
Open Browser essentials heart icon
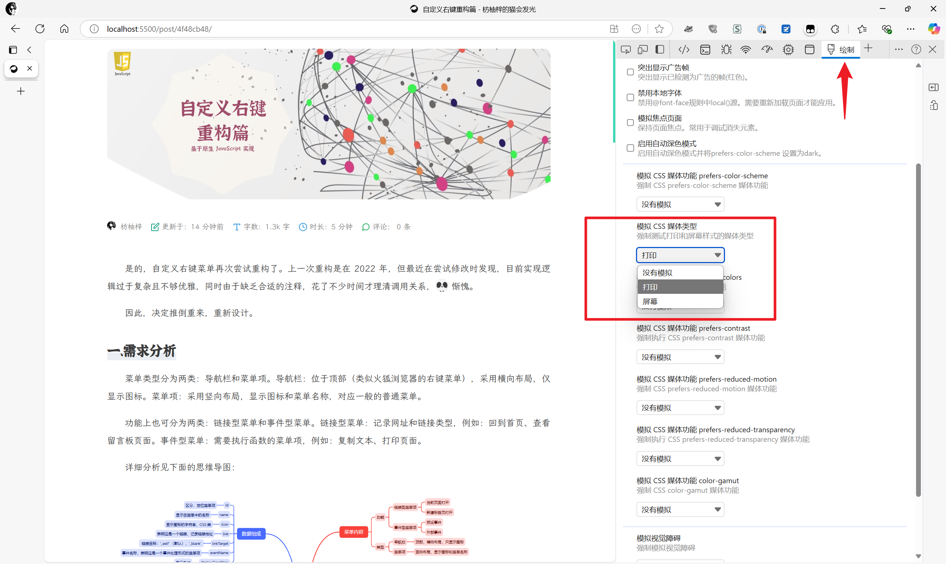pyautogui.click(x=886, y=29)
